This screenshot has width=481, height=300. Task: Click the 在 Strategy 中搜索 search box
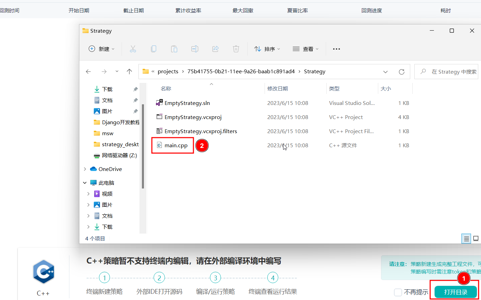click(446, 72)
